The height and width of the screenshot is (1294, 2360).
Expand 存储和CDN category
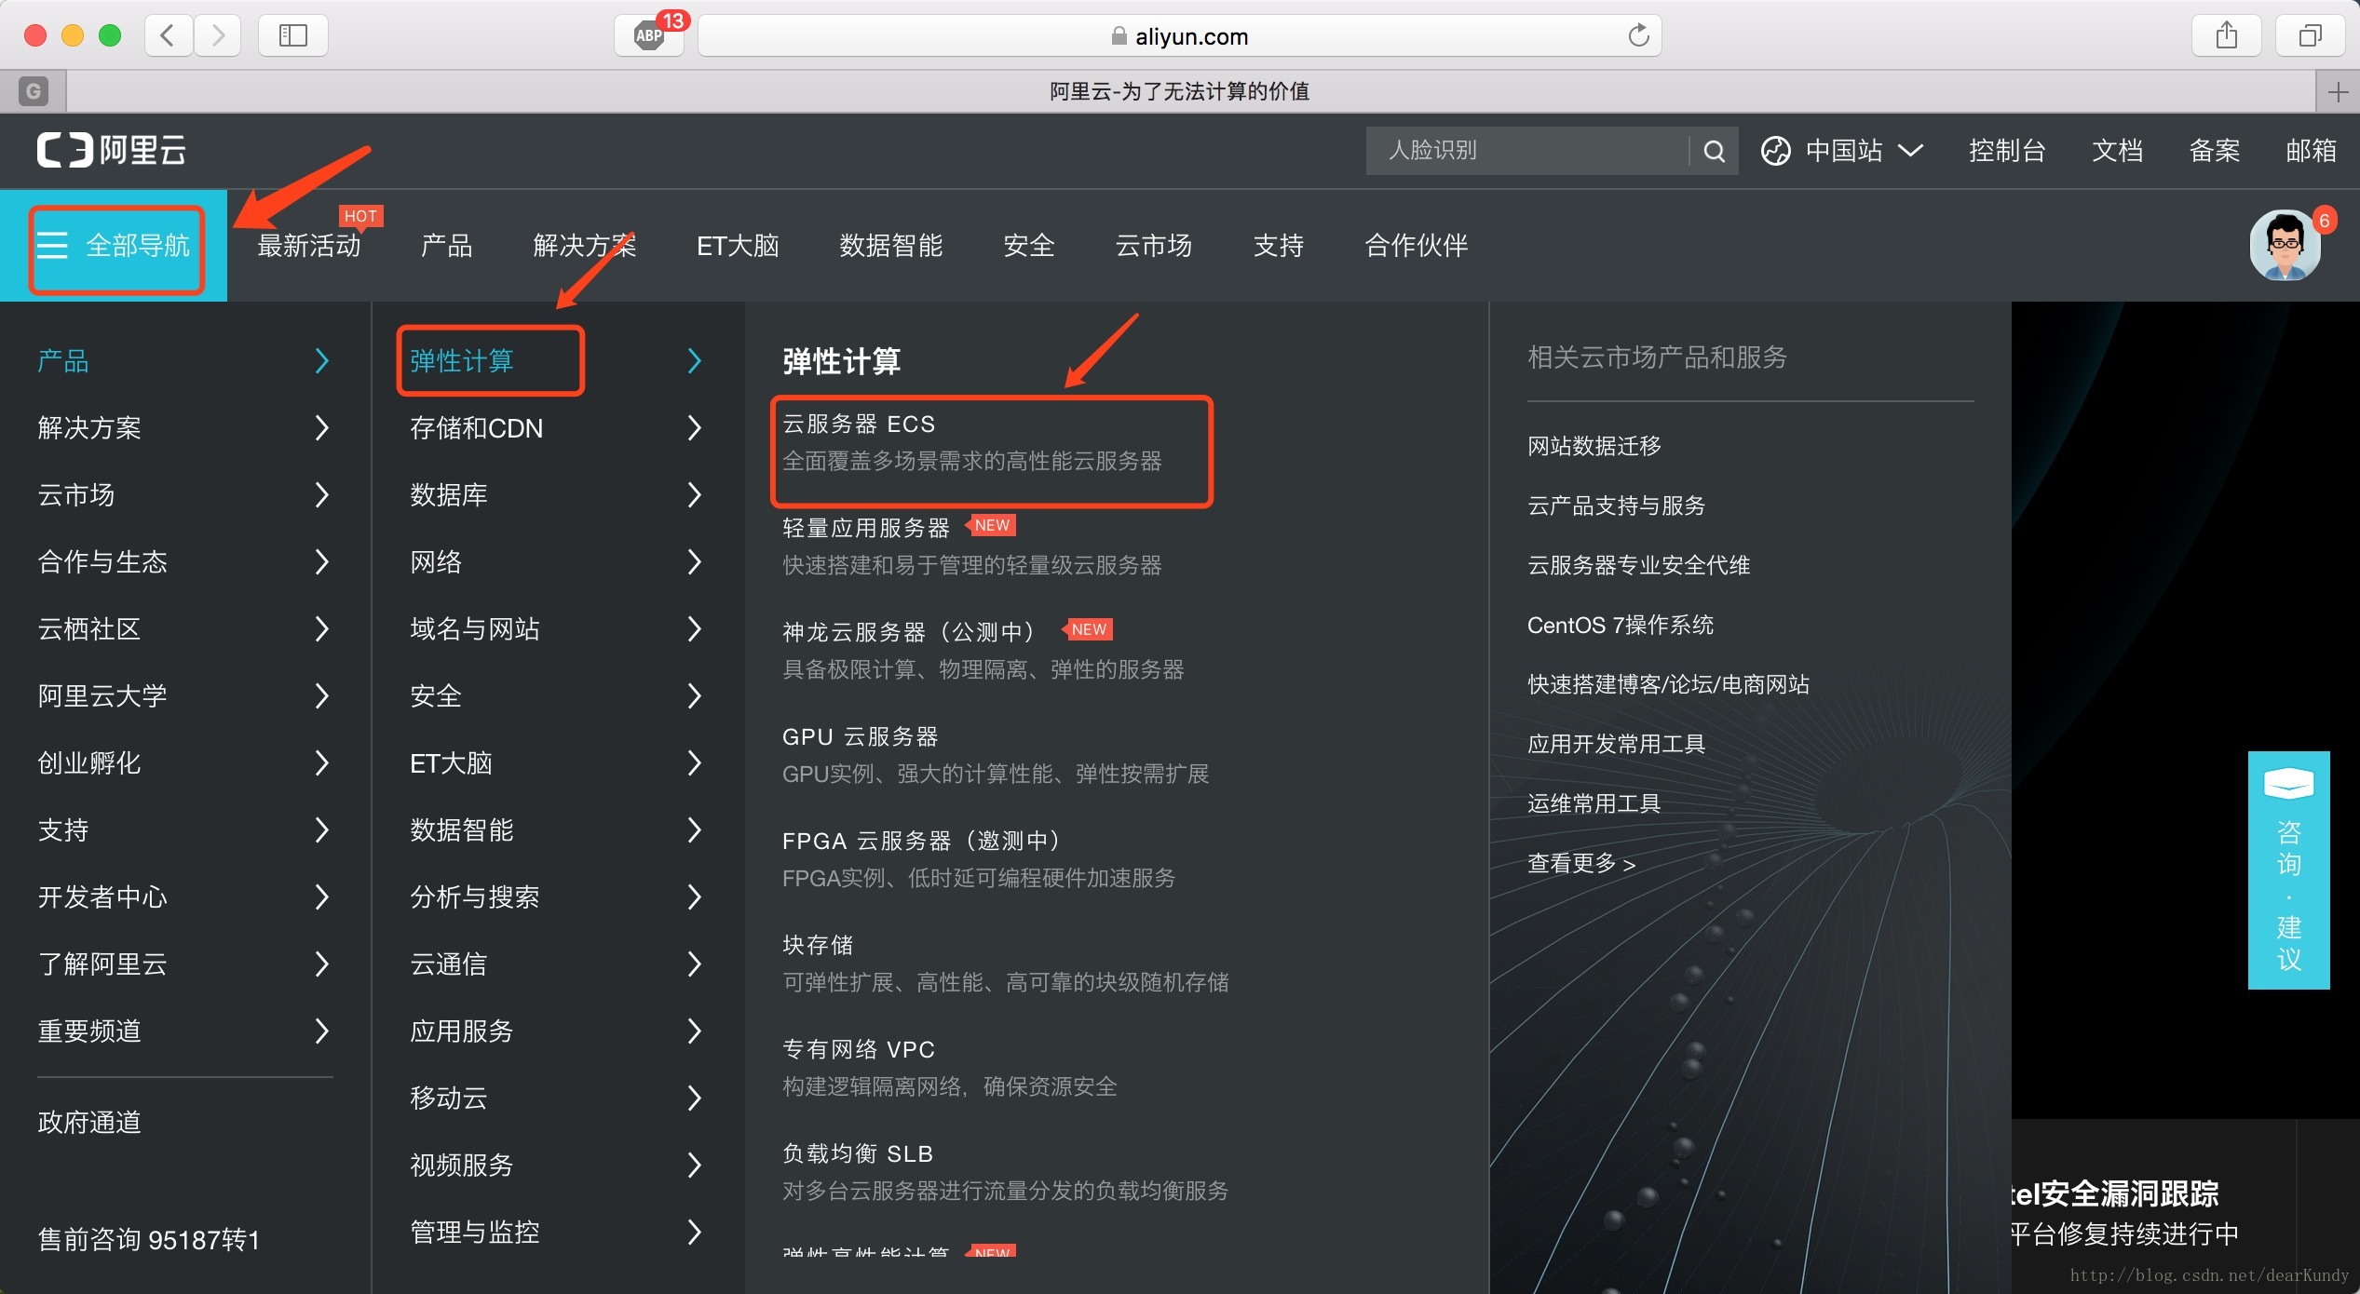(x=557, y=428)
